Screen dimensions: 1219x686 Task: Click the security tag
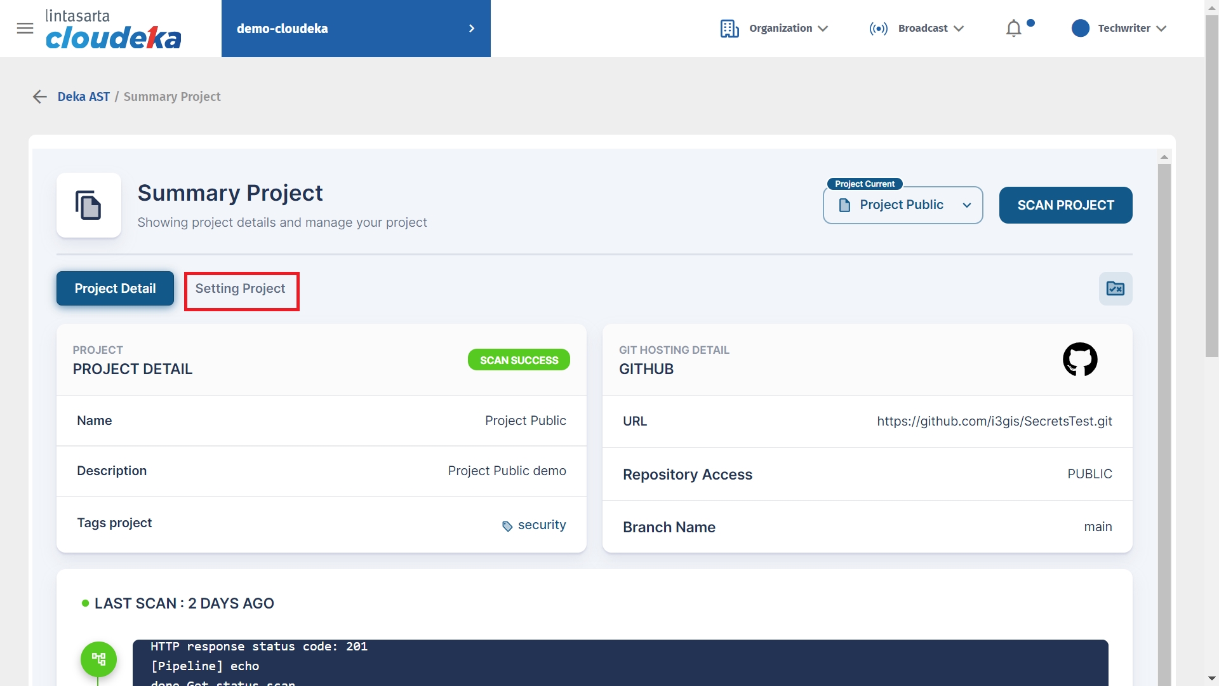(x=541, y=525)
